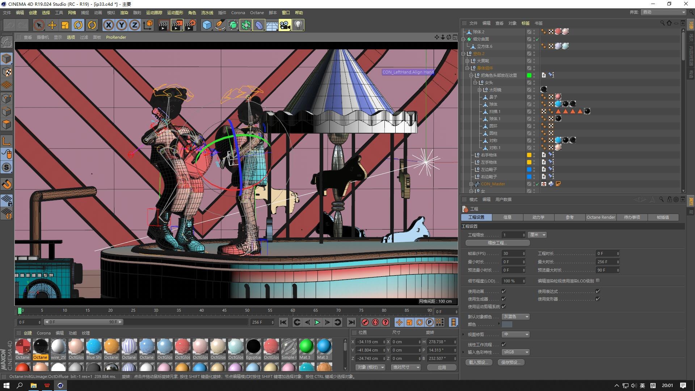695x391 pixels.
Task: Toggle the X axis lock icon
Action: coord(108,25)
